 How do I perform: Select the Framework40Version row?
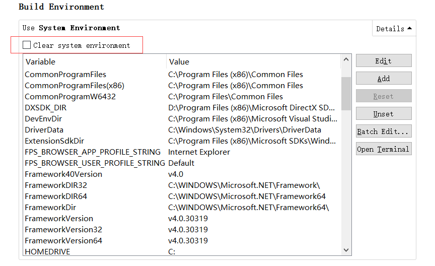pos(182,174)
